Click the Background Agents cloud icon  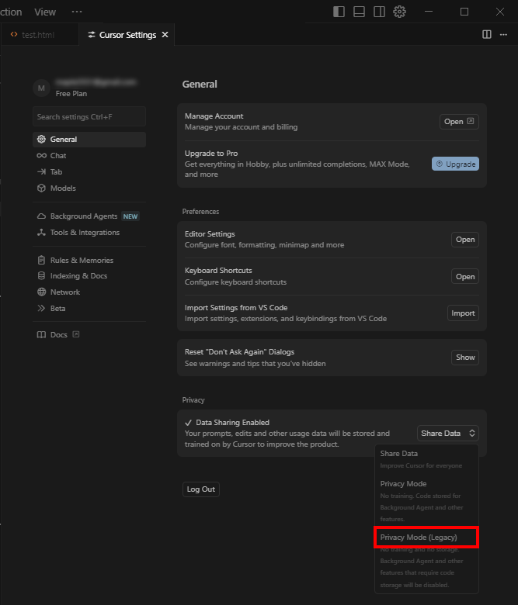pyautogui.click(x=41, y=216)
